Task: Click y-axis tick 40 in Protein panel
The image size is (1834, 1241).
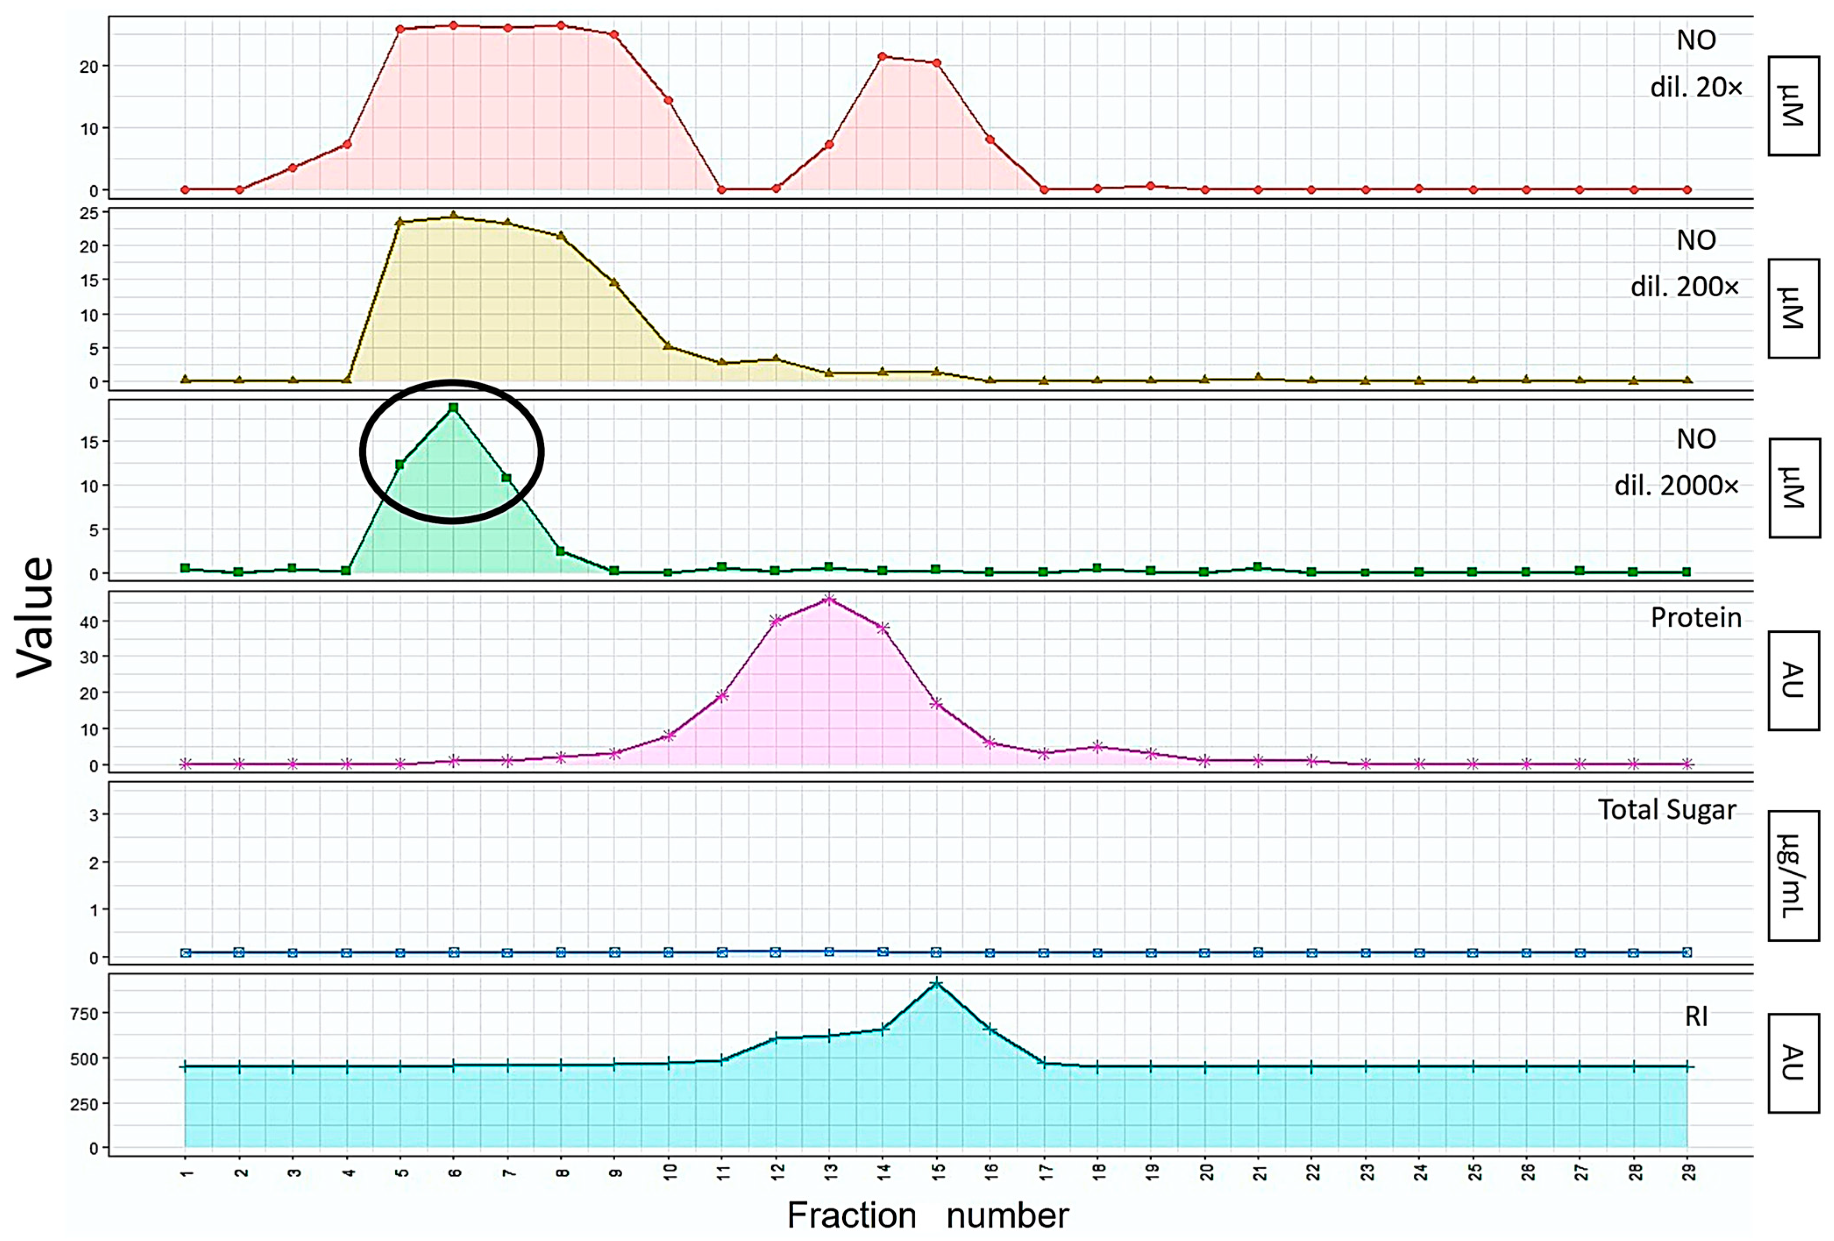Action: (89, 622)
